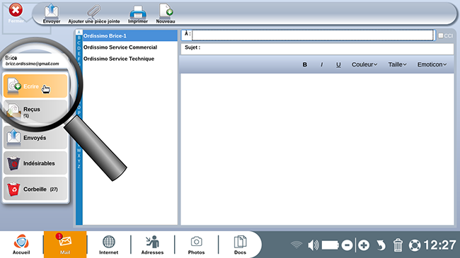Select contact Ordissimo Service Technique
460x258 pixels.
point(130,59)
